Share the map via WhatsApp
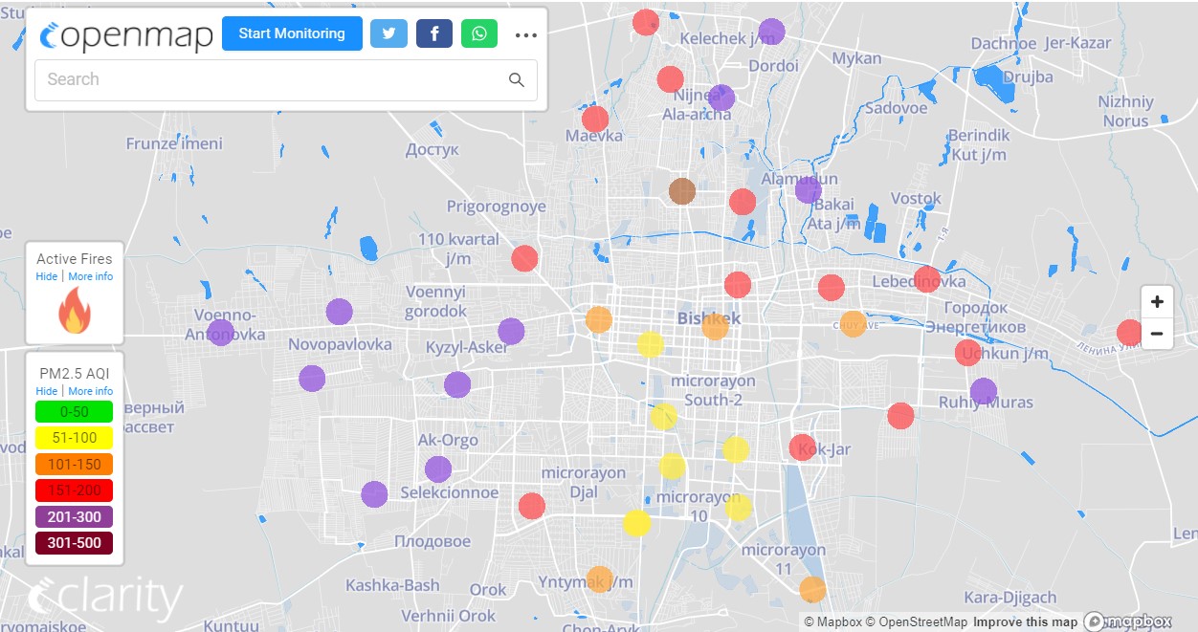Viewport: 1198px width, 632px height. point(478,33)
